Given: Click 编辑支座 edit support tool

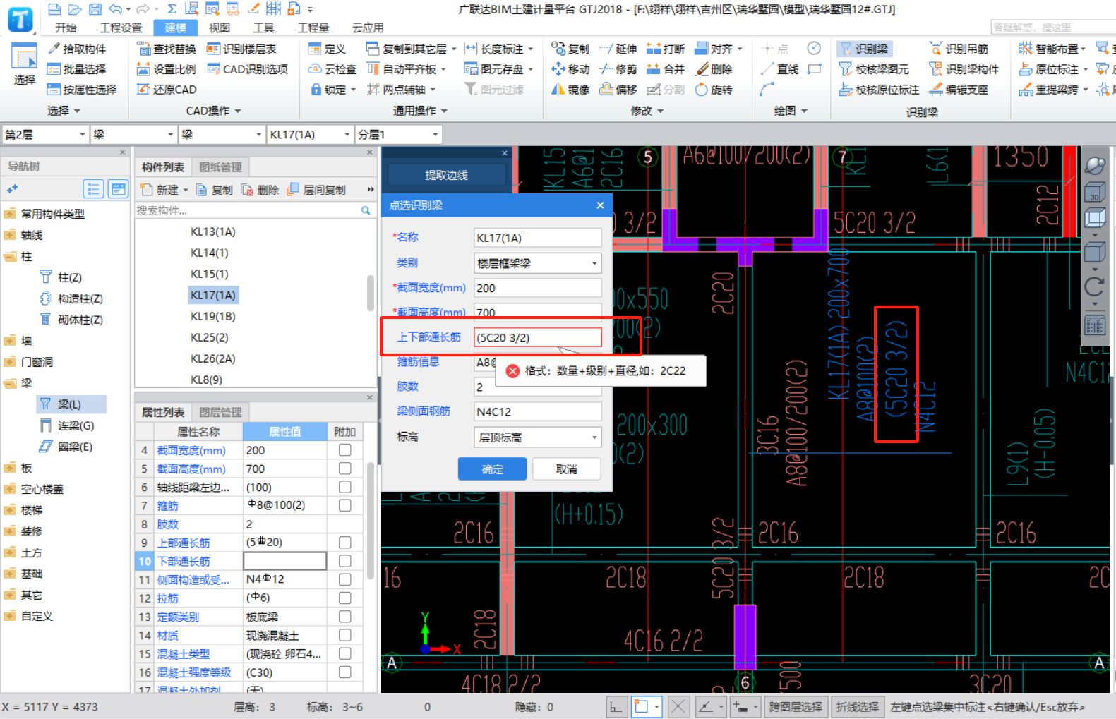Looking at the screenshot, I should tap(959, 90).
